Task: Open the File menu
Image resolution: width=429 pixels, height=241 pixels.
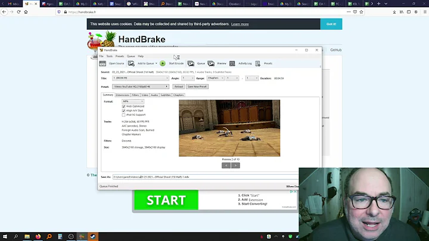Action: [101, 56]
